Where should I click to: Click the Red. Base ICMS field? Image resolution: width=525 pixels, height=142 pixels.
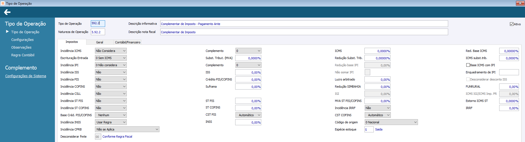tap(509, 51)
